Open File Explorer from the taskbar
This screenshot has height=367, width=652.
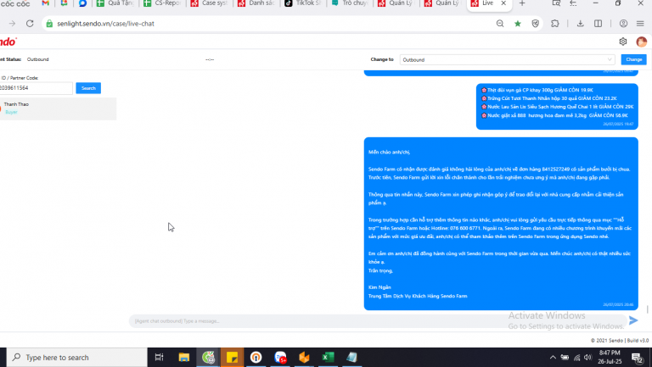click(x=183, y=358)
